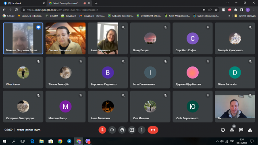Viewport: 258px width, 145px height.
Task: Click Анна Мележик avatar
Action: 108,106
